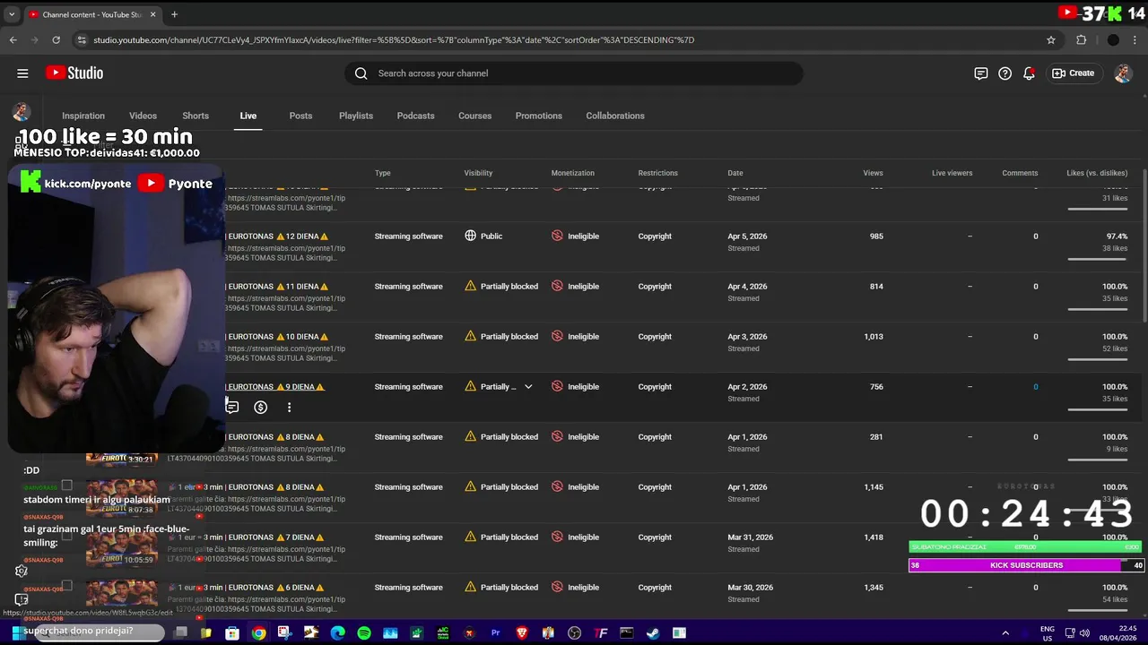The height and width of the screenshot is (645, 1148).
Task: Open a new browser tab
Action: (x=174, y=14)
